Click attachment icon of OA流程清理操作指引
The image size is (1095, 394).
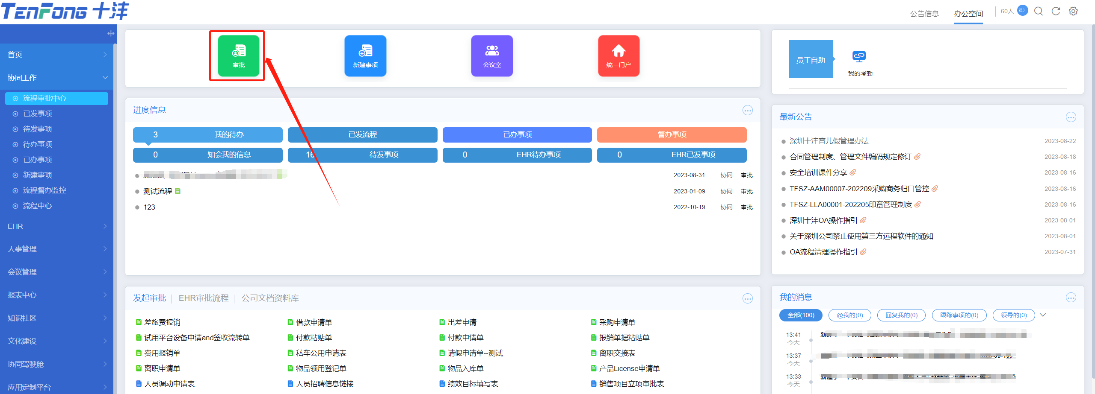[863, 252]
